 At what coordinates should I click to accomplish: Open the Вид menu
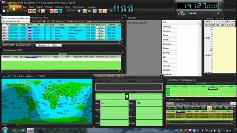[24, 7]
